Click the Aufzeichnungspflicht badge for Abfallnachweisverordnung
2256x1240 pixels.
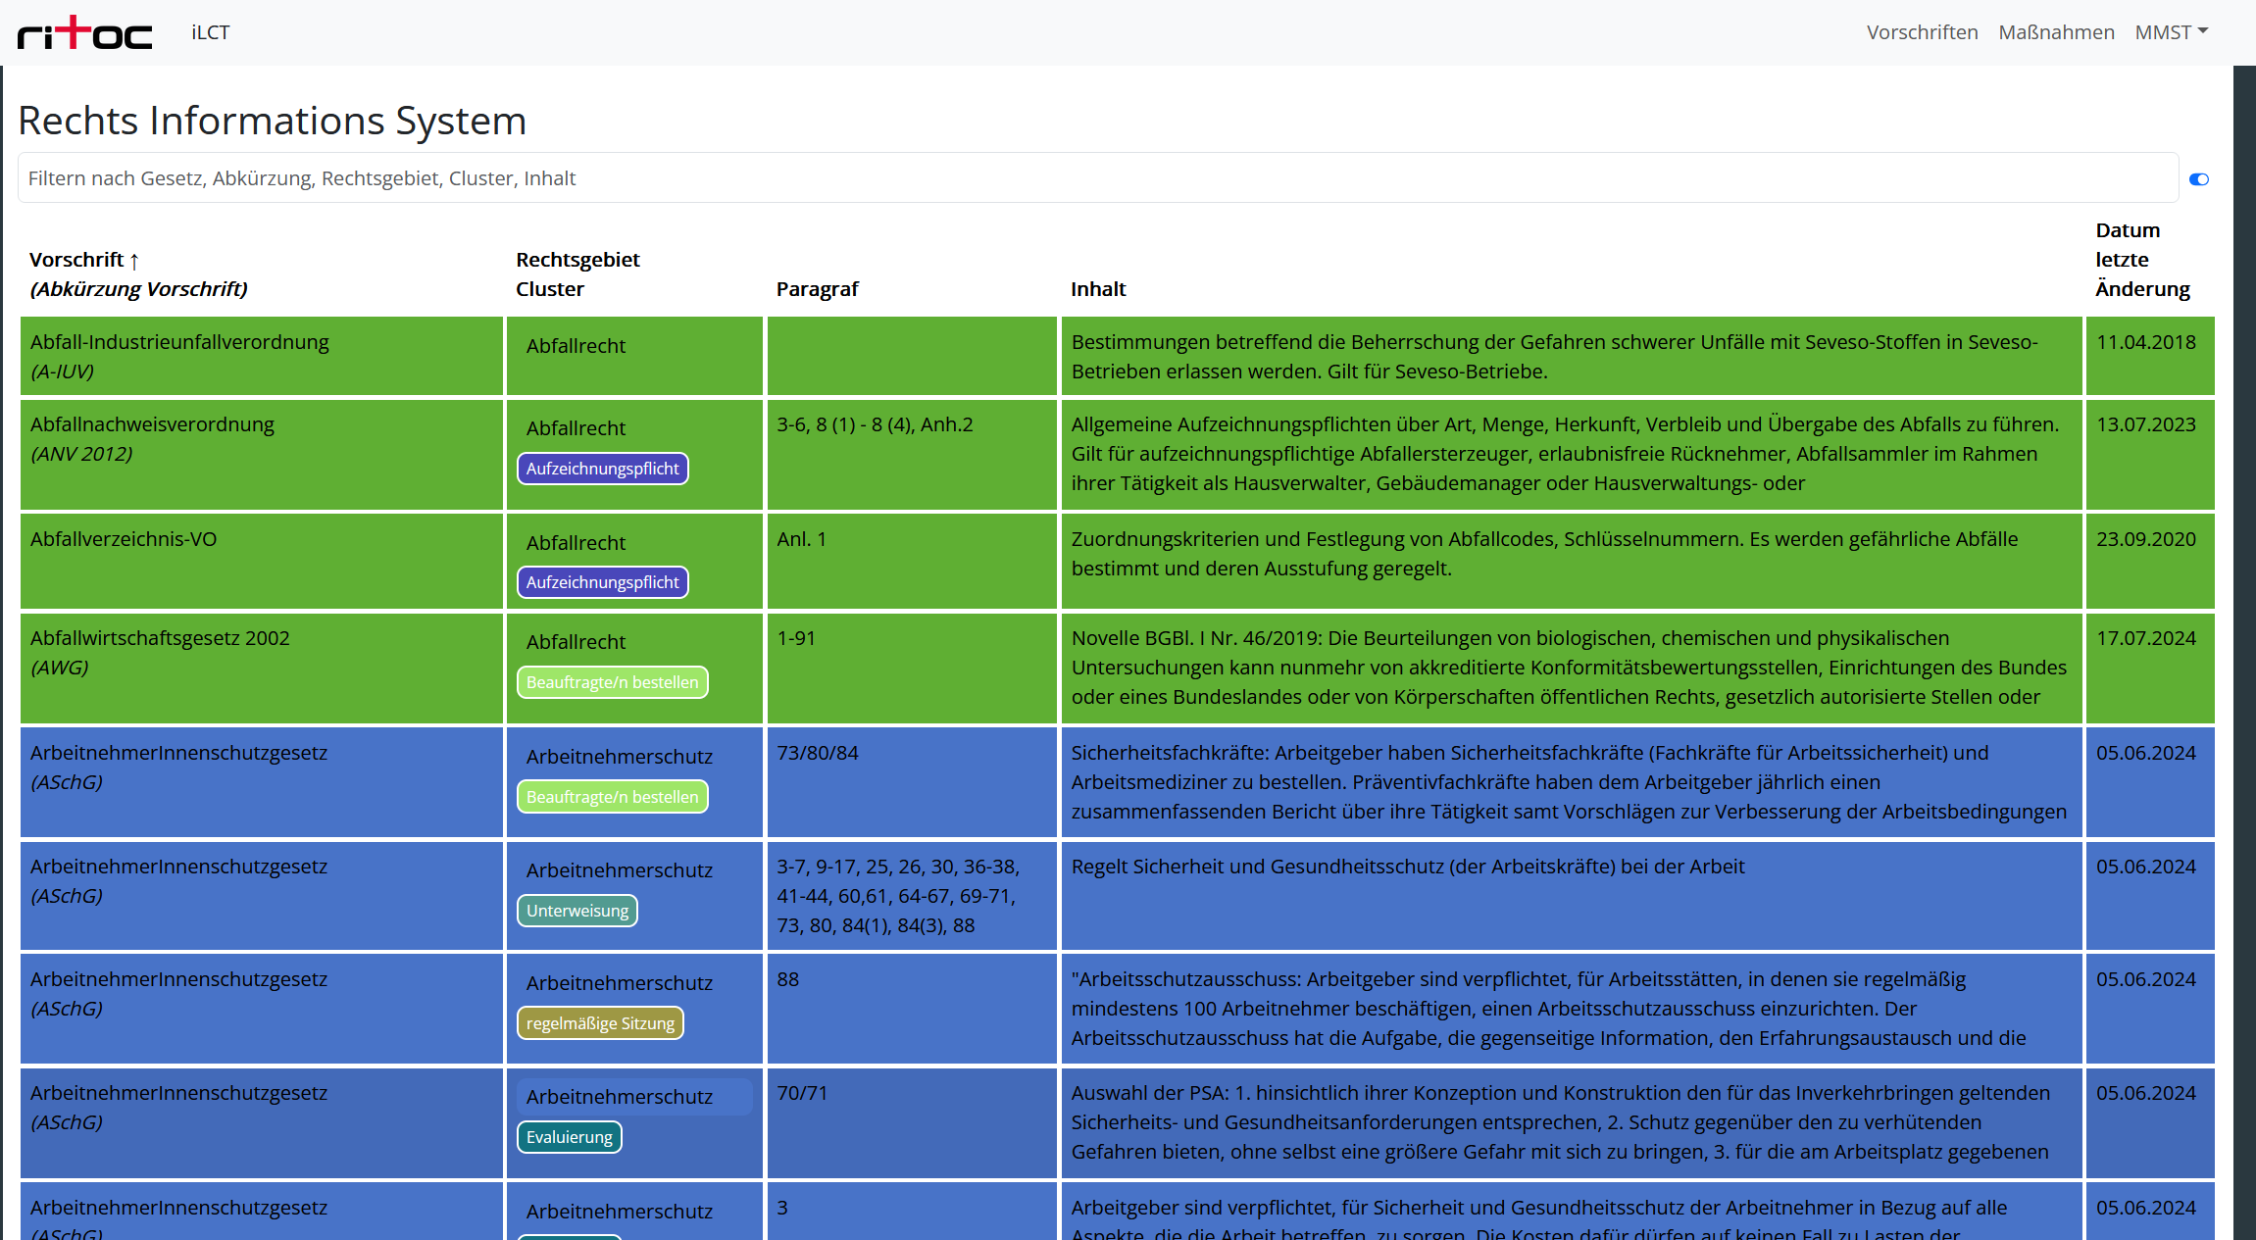[x=602, y=469]
